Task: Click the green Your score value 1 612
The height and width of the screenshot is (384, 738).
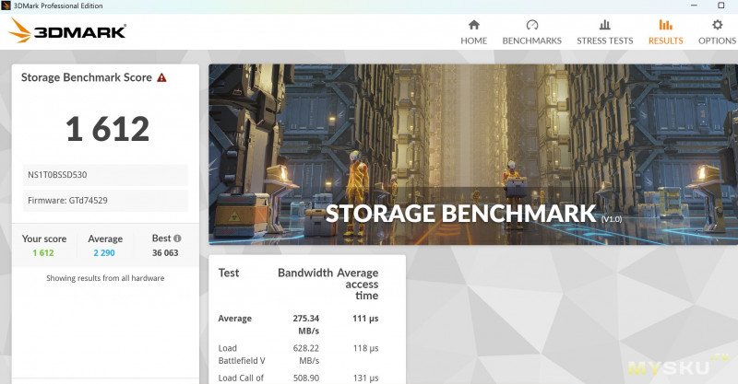Action: click(x=43, y=252)
